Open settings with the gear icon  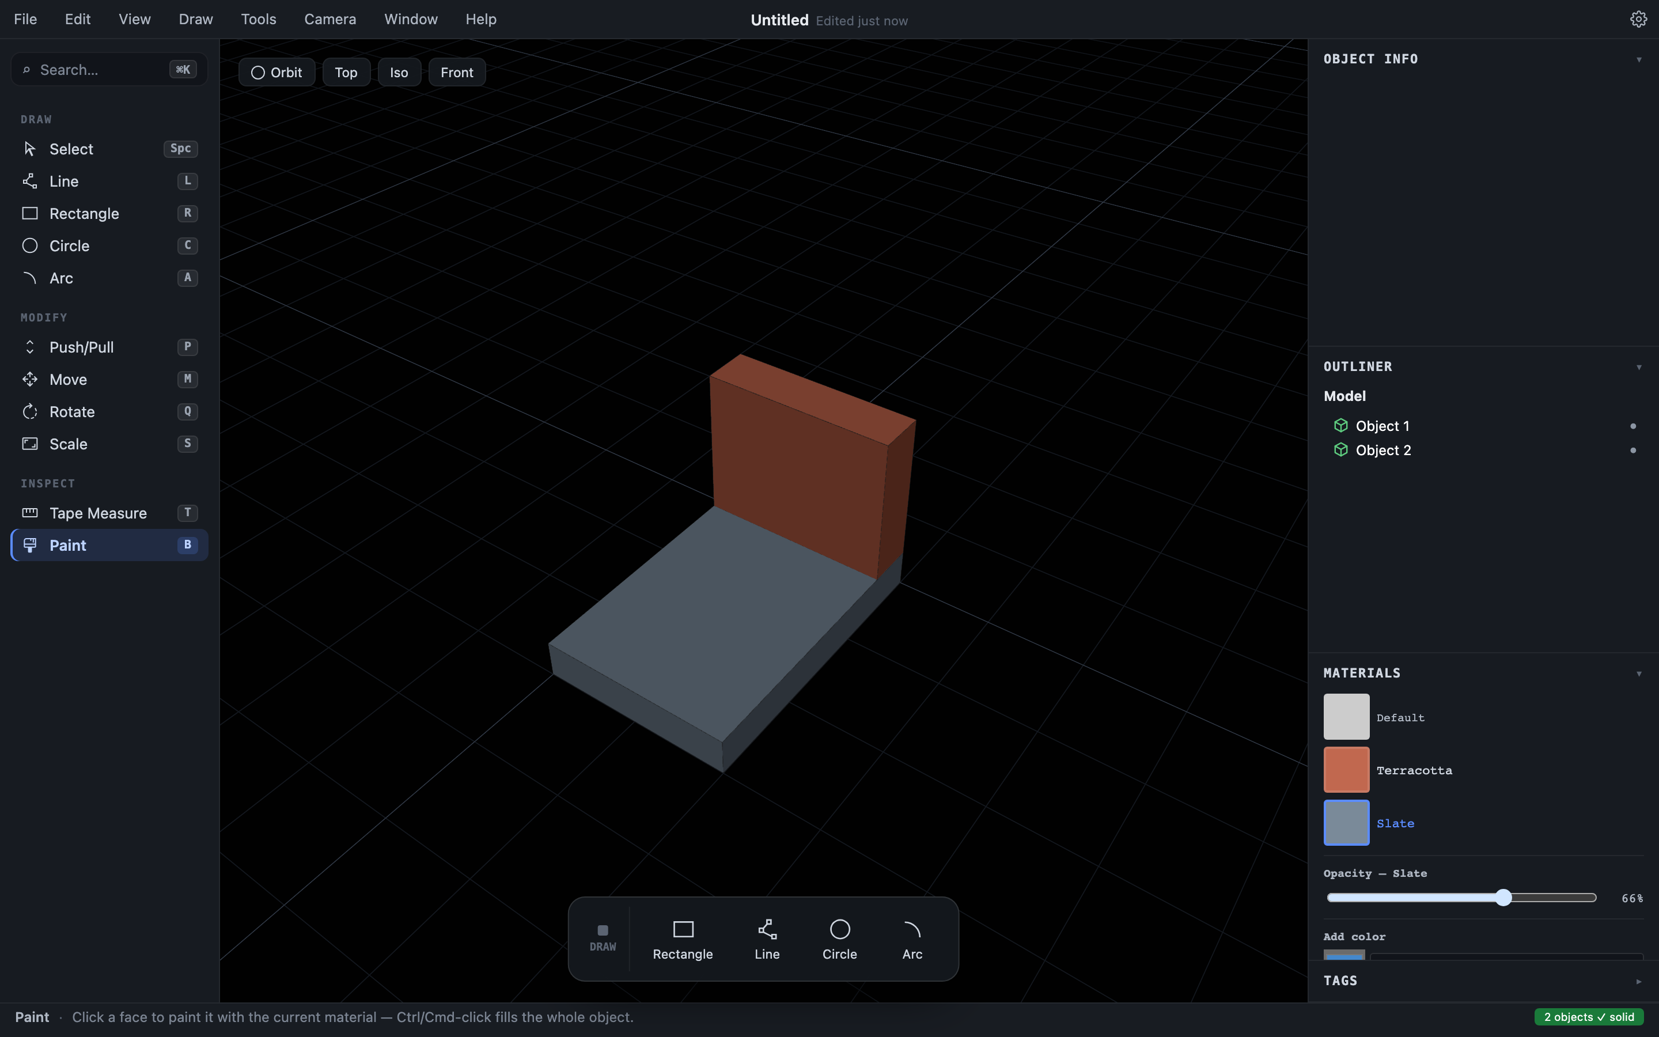(1638, 19)
